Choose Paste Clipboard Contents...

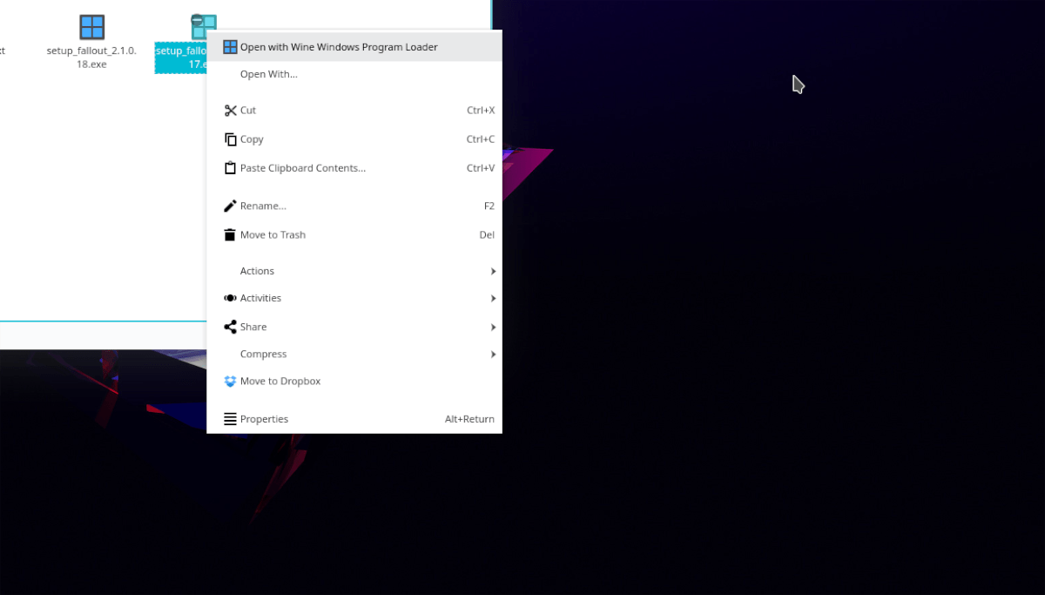(354, 168)
